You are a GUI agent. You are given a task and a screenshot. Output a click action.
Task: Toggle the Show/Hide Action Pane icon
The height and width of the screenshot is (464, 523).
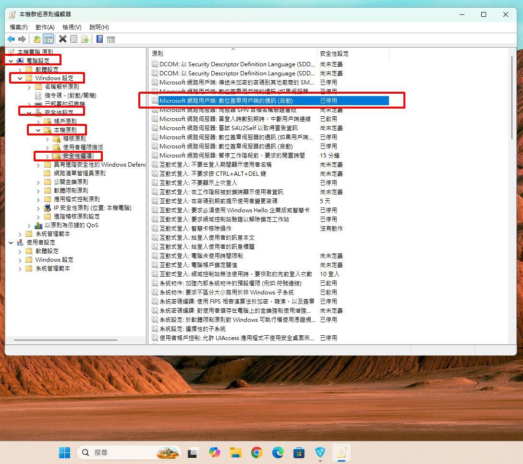click(x=110, y=39)
